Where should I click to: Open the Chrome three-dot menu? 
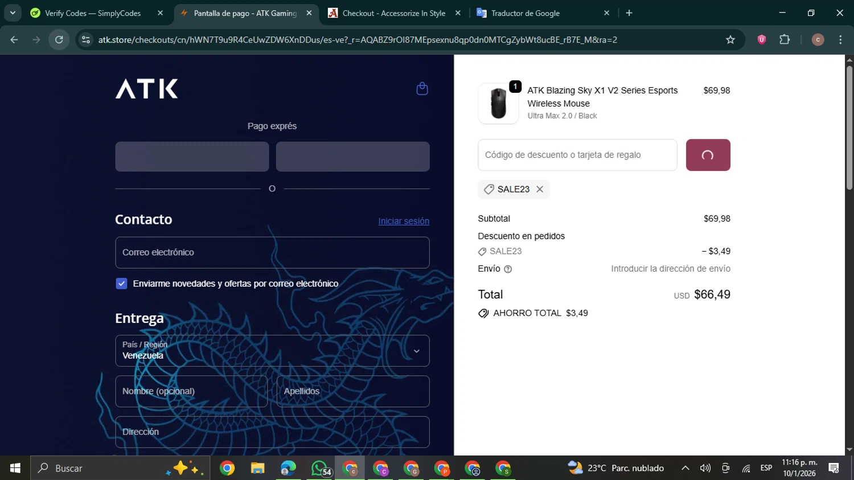coord(840,39)
